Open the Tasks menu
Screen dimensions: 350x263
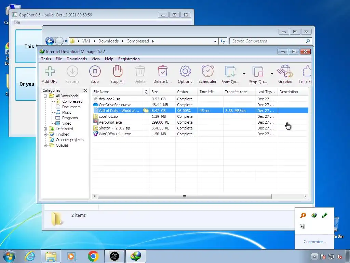[x=46, y=59]
